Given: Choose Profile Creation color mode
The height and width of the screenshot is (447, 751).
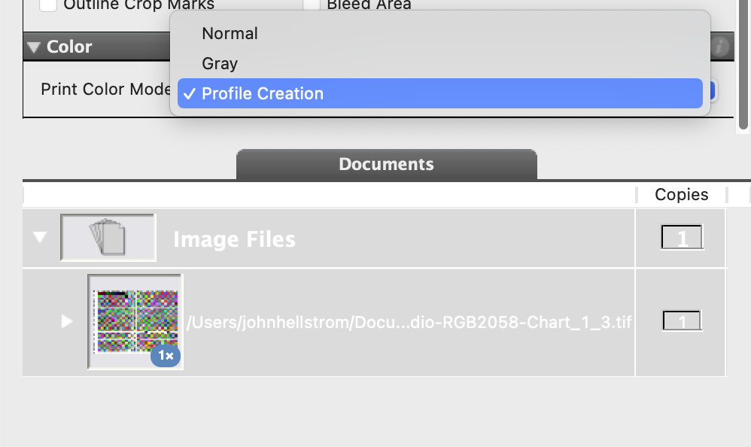Looking at the screenshot, I should click(x=261, y=93).
